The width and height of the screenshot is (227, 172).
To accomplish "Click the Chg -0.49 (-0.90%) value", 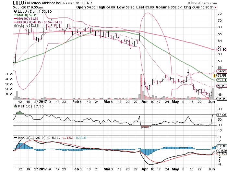I will (198, 7).
